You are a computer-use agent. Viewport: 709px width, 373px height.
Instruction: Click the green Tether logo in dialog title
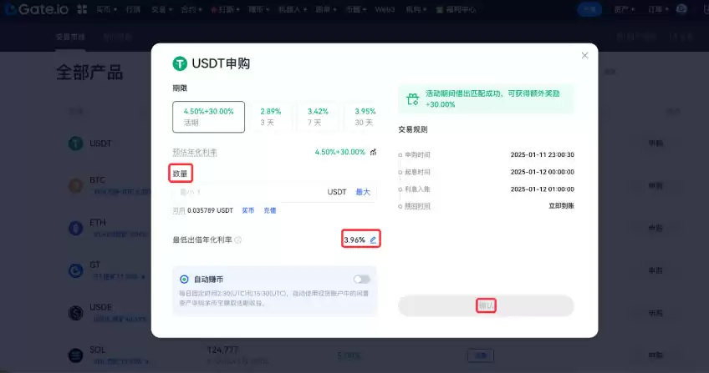click(x=180, y=63)
